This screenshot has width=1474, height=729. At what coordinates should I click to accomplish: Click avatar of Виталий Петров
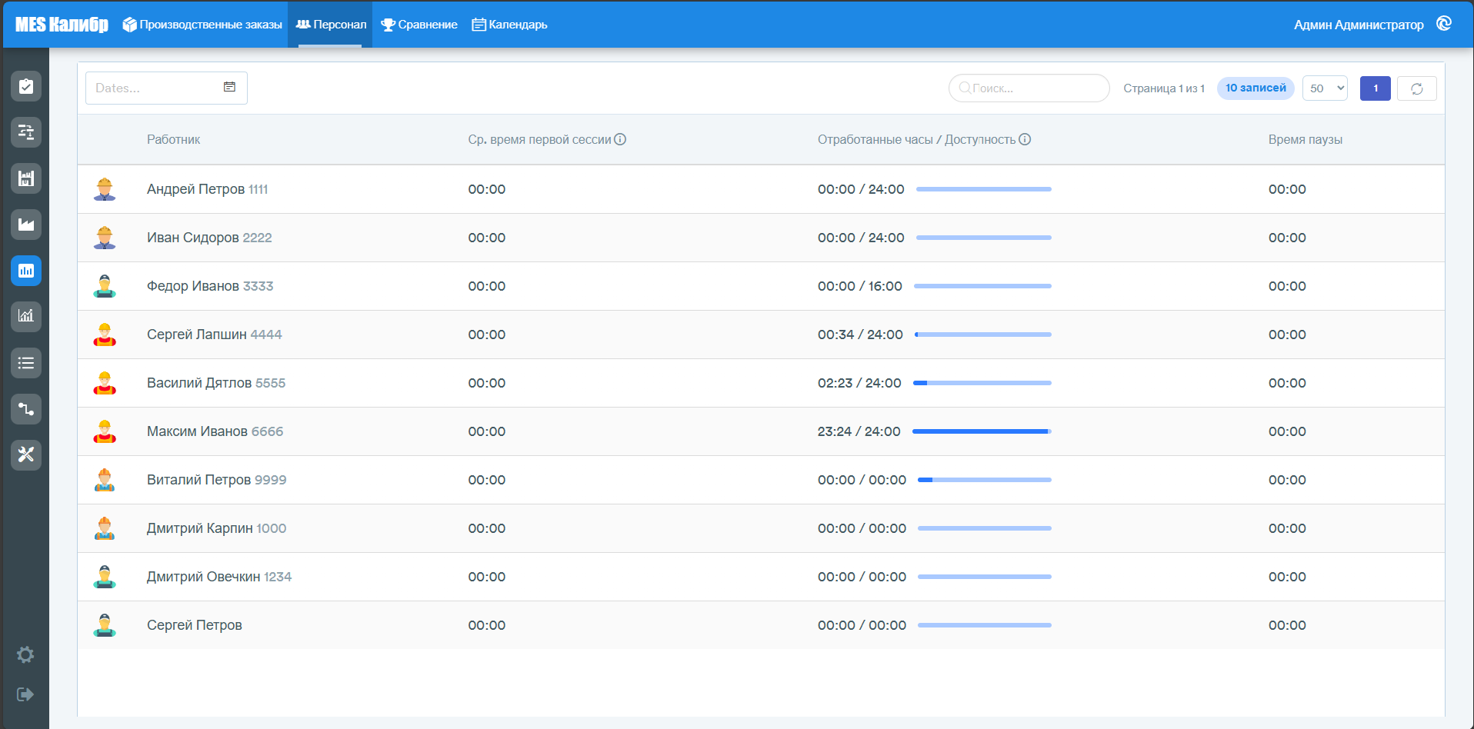(105, 480)
